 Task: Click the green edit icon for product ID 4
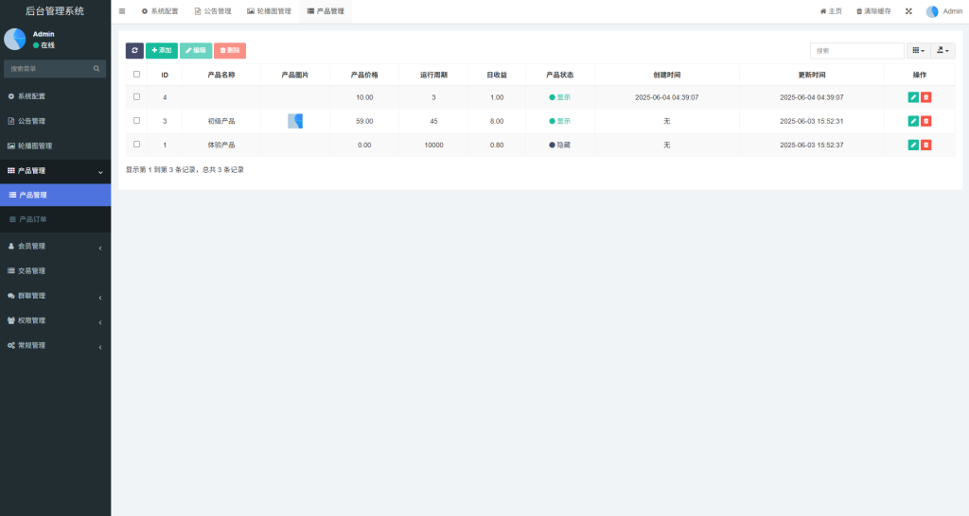(913, 97)
